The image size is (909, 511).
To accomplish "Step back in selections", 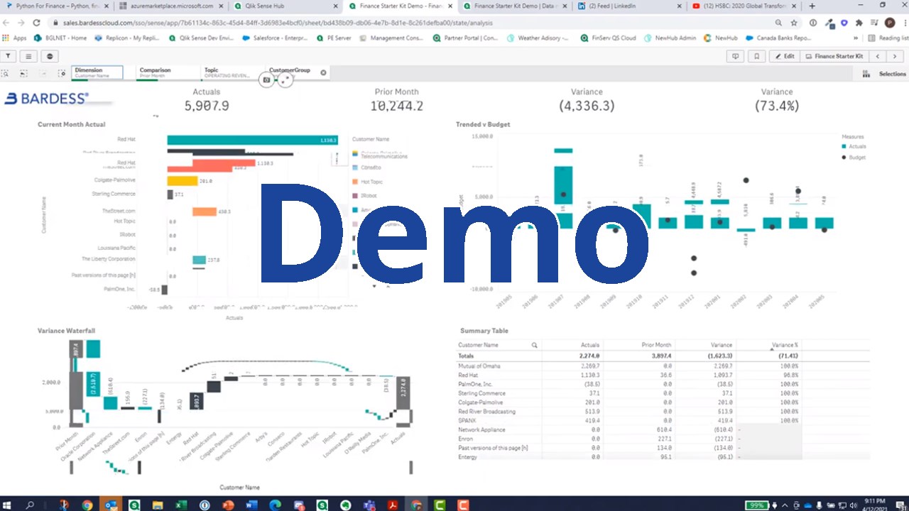I will pyautogui.click(x=23, y=73).
